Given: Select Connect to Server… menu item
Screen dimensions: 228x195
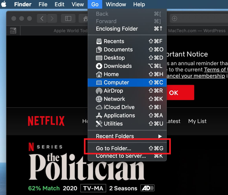Looking at the screenshot, I should pos(127,156).
